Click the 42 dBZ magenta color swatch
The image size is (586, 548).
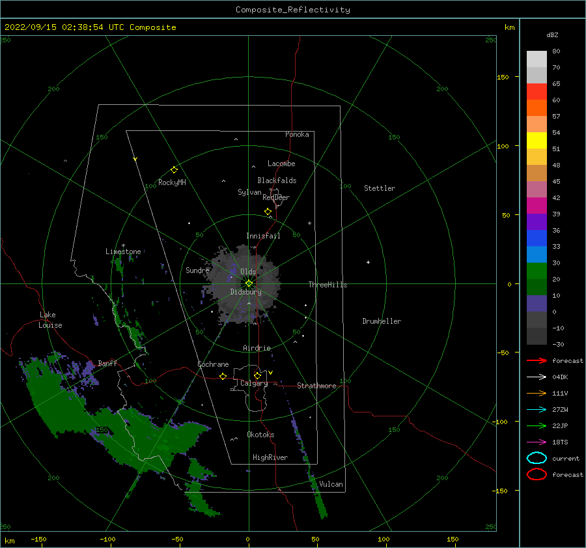click(537, 206)
